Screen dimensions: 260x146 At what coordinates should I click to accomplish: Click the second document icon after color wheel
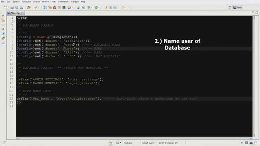pos(83,7)
